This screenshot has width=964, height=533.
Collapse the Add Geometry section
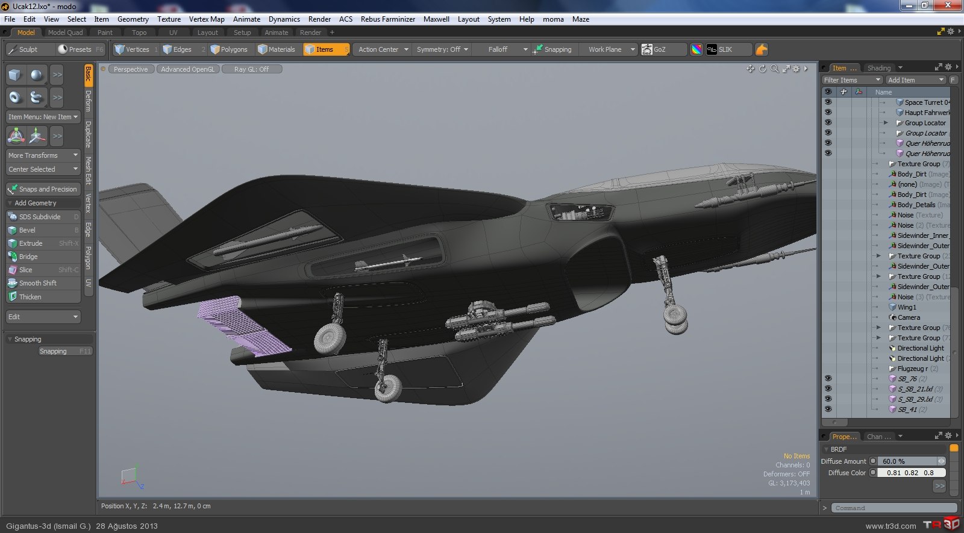[x=10, y=203]
